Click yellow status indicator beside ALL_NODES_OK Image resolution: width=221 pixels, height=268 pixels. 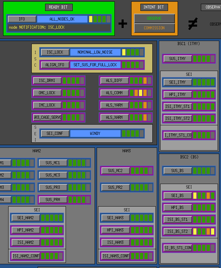point(91,19)
